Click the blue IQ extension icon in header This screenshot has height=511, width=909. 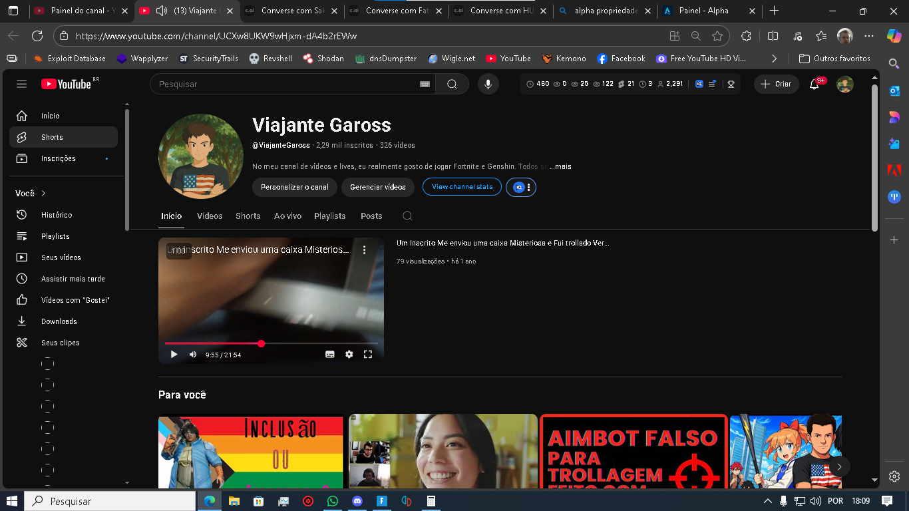click(699, 84)
